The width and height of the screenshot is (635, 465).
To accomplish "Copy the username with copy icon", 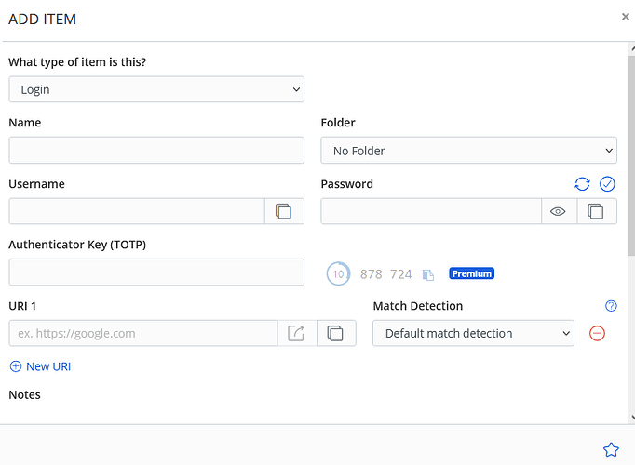I will tap(284, 212).
